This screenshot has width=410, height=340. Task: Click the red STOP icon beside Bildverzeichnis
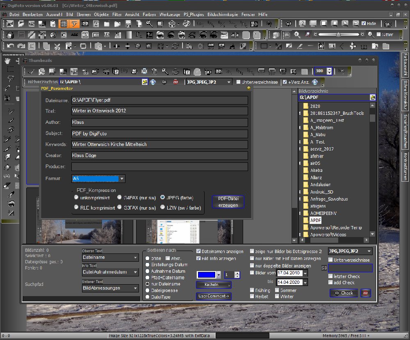(175, 82)
